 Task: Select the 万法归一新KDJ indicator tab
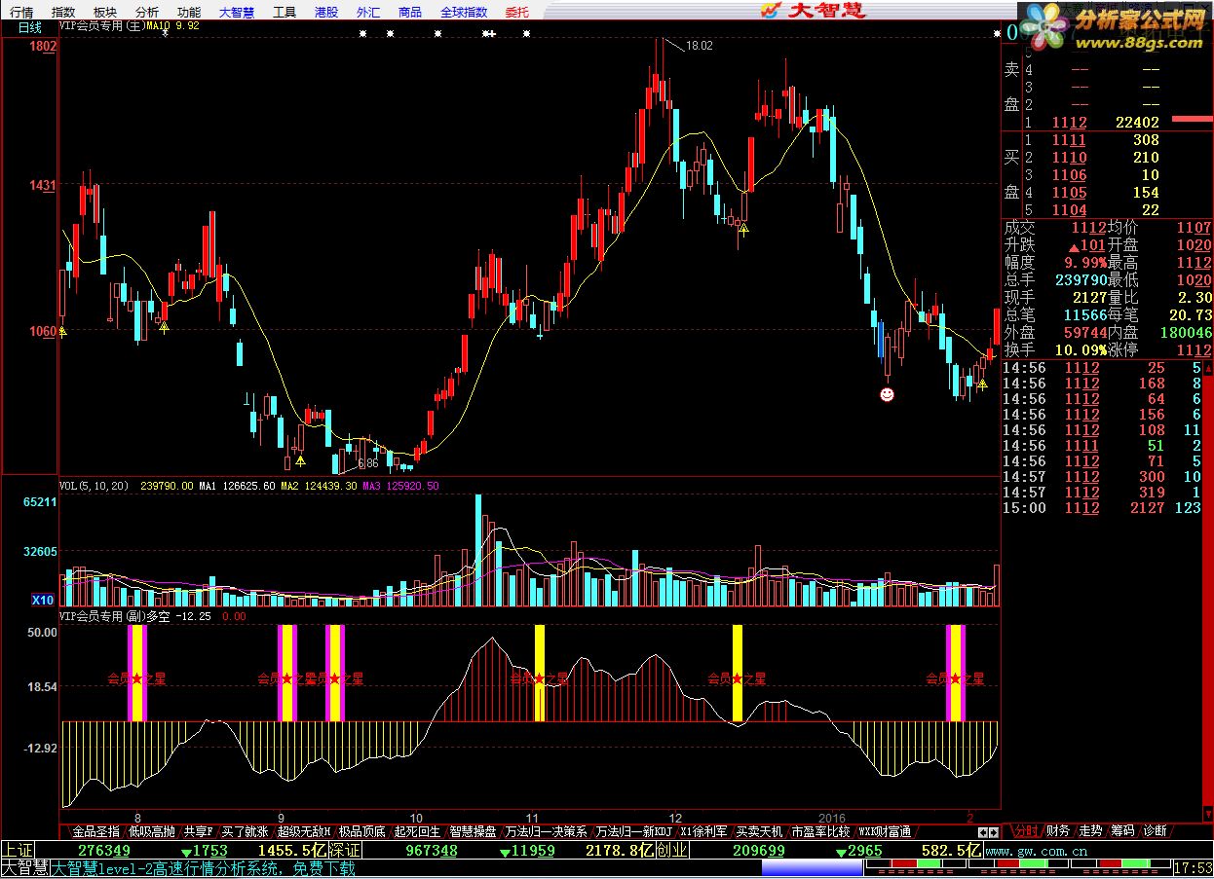(633, 831)
